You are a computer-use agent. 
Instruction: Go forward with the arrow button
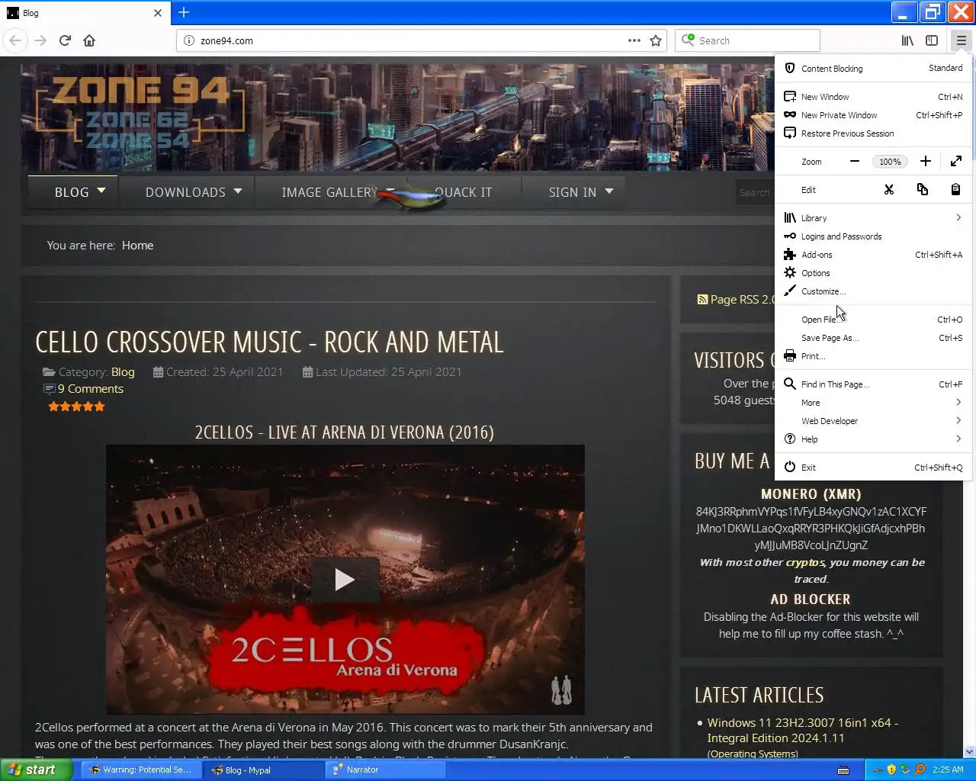pos(40,40)
